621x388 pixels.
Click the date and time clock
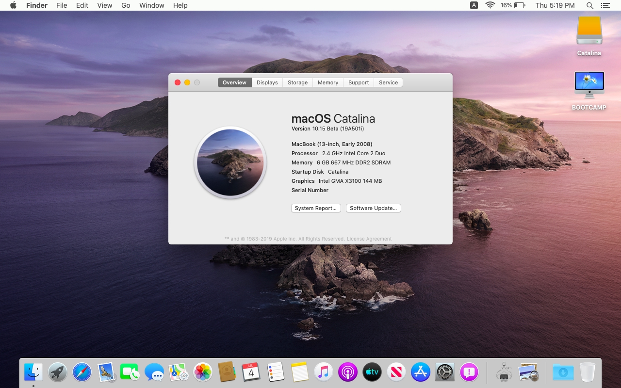coord(555,5)
